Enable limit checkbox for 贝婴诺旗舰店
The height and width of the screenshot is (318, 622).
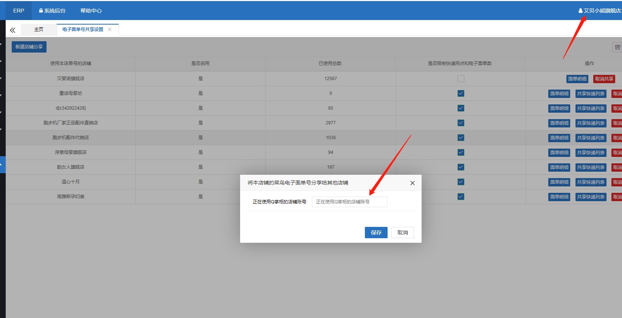click(461, 79)
